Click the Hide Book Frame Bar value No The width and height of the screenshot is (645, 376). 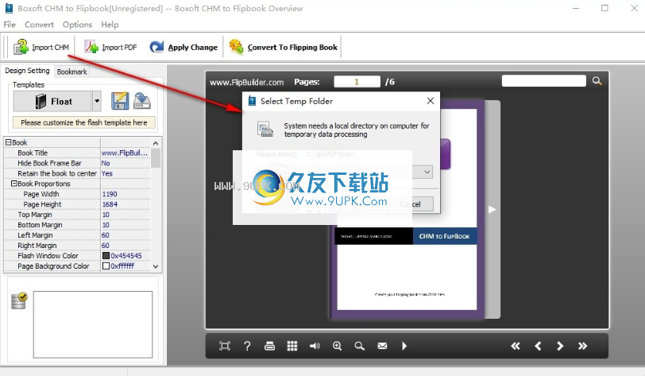point(125,163)
